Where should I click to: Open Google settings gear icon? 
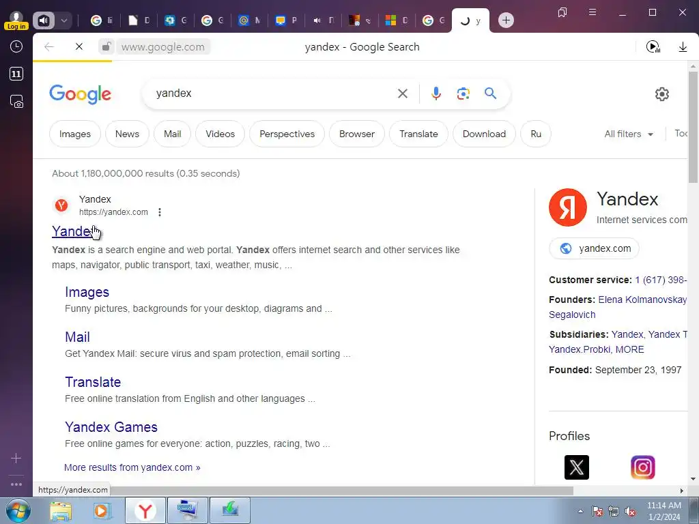tap(662, 94)
